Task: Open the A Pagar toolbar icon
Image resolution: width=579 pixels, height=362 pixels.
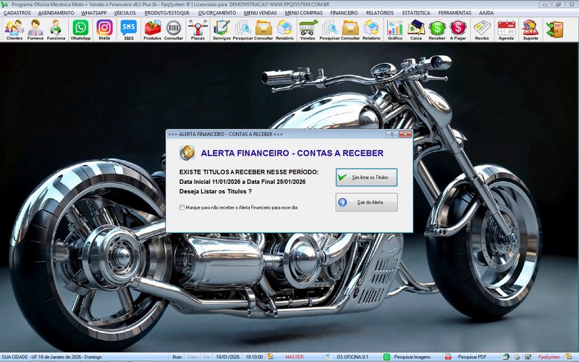Action: click(x=457, y=30)
